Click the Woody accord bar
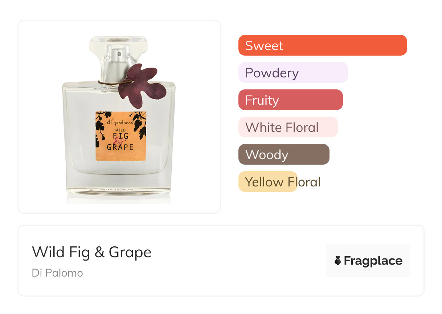 [284, 154]
